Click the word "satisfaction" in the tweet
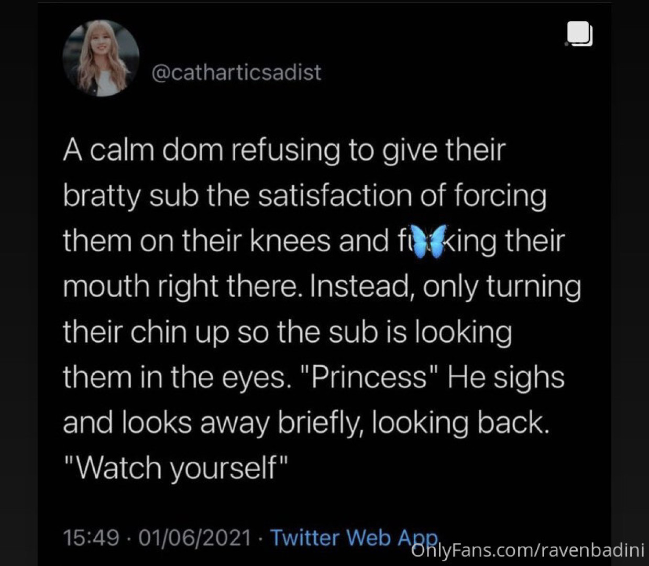Viewport: 649px width, 566px height. point(335,195)
